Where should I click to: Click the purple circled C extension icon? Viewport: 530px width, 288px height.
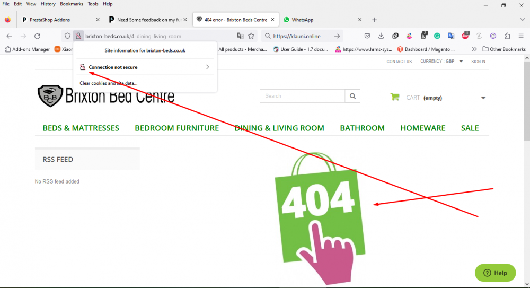point(493,36)
